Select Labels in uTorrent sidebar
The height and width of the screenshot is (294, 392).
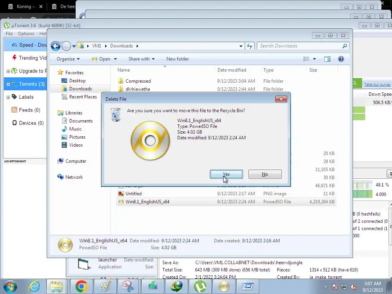(26, 97)
